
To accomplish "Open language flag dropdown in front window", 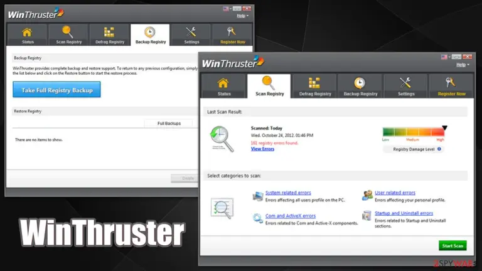I will point(446,57).
